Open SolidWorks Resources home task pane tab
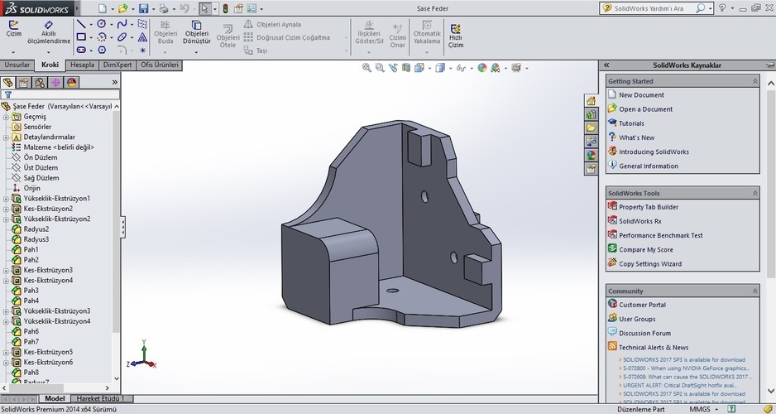Image resolution: width=776 pixels, height=414 pixels. (x=591, y=101)
